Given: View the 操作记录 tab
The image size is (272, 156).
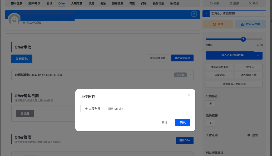Looking at the screenshot, I should point(158,3).
